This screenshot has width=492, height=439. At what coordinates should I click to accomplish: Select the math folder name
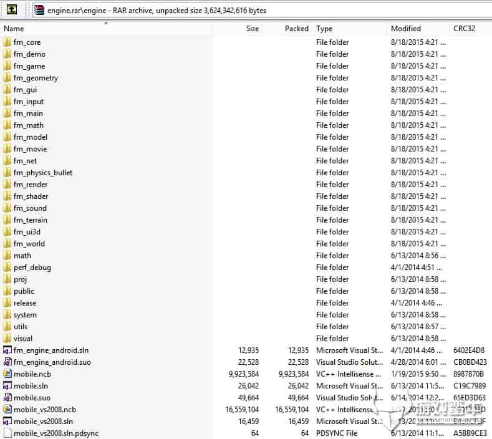pos(22,256)
